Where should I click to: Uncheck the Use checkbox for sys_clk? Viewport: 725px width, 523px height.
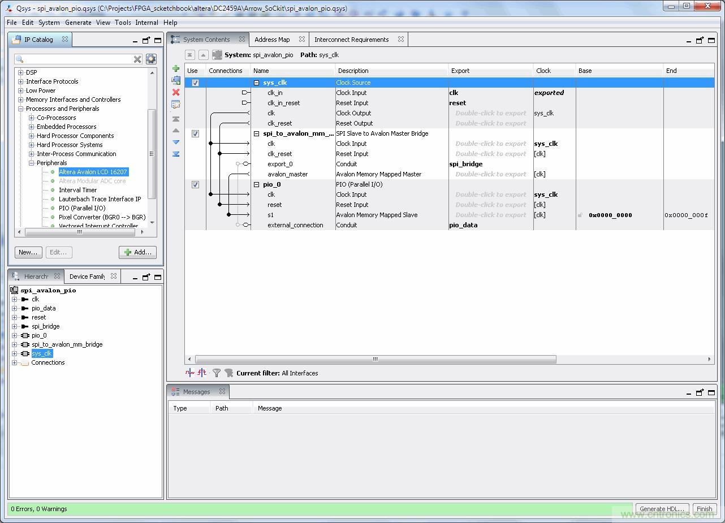pyautogui.click(x=195, y=83)
